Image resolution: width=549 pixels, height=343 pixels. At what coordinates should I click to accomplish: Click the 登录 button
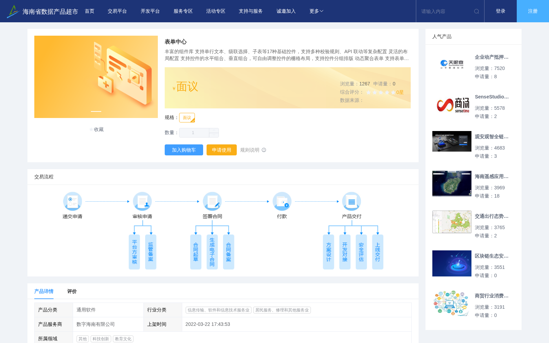click(501, 11)
